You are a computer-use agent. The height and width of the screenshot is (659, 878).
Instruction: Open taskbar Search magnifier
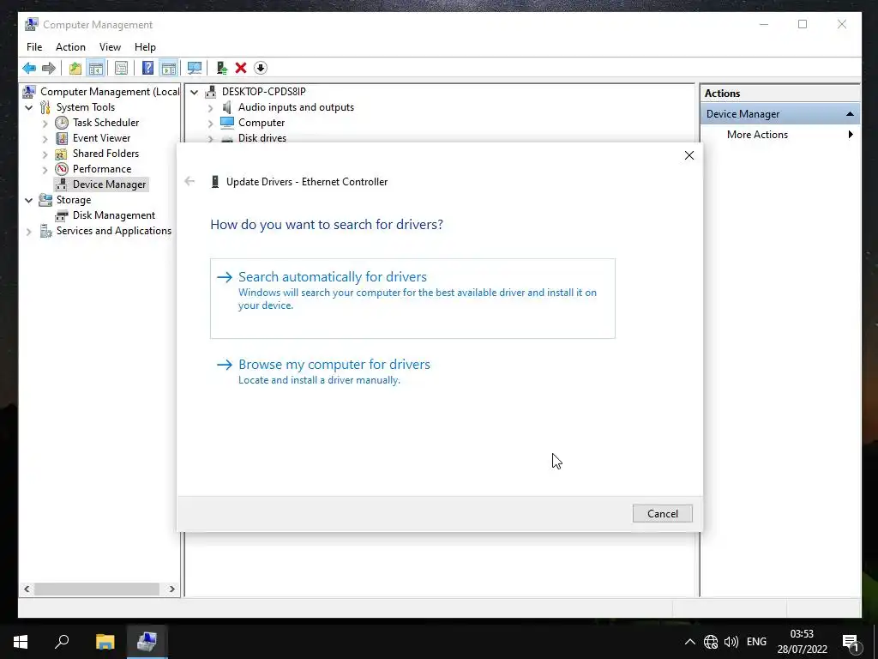coord(62,642)
